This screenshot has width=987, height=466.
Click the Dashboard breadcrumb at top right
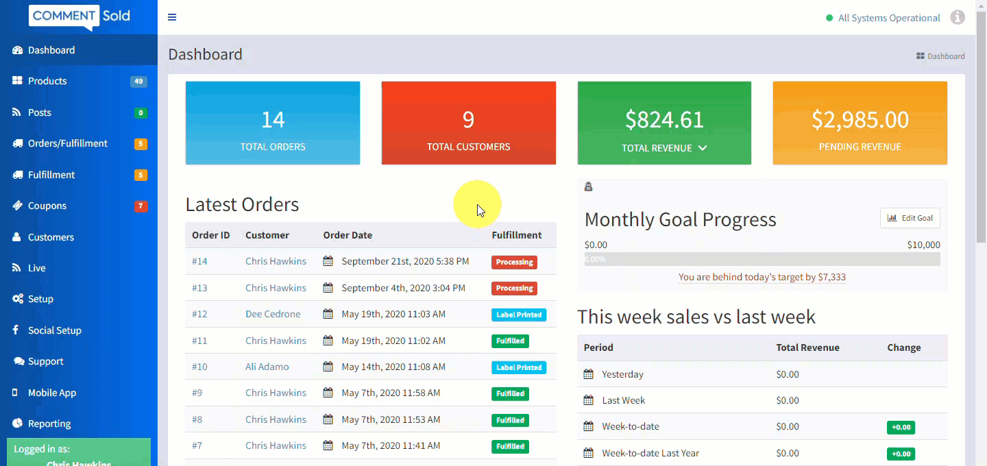945,56
